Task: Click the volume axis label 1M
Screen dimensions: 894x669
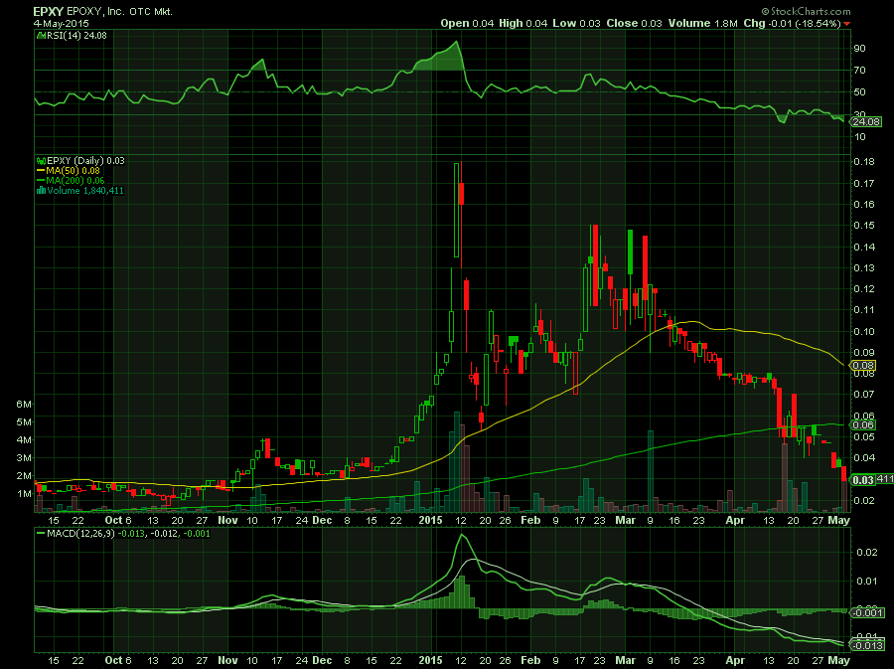Action: (x=24, y=494)
